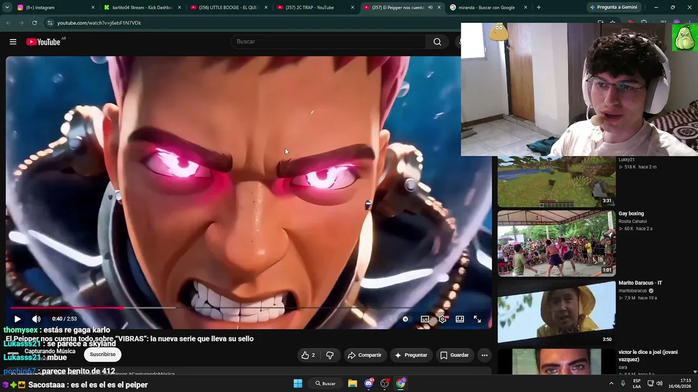This screenshot has width=698, height=392.
Task: Close the miranda Google search tab
Action: pos(526,8)
